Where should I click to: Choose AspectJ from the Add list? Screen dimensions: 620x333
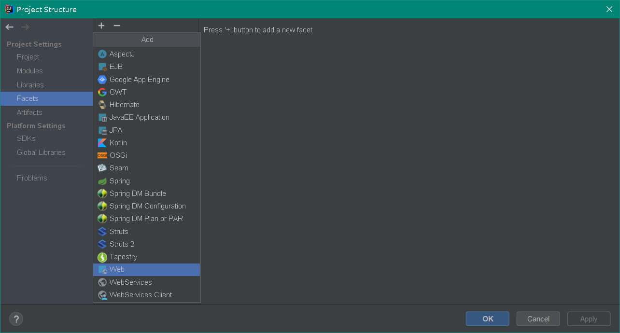(147, 54)
